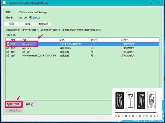The width and height of the screenshot is (165, 123).
Task: Select the 拒绝 Everyone permission entry
Action: pos(82,44)
